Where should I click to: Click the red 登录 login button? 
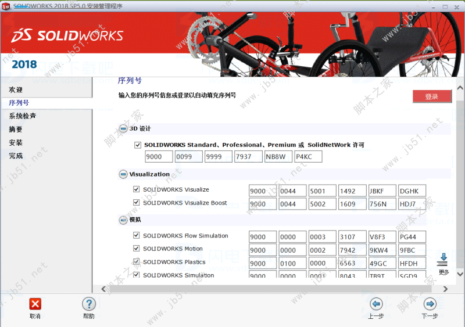(x=432, y=96)
